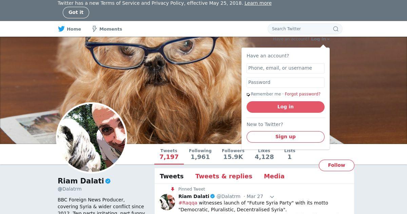
Task: Click the verified badge in the pinned tweet
Action: (213, 196)
